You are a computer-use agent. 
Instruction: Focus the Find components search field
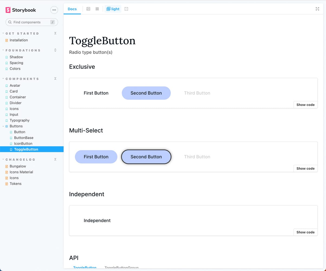click(30, 22)
